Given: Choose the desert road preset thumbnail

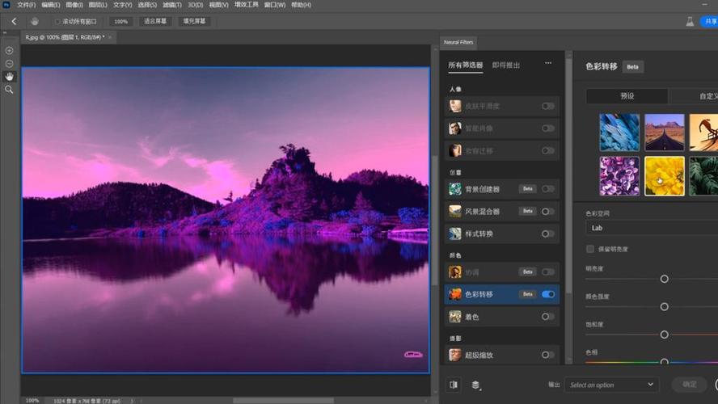Looking at the screenshot, I should pos(665,133).
